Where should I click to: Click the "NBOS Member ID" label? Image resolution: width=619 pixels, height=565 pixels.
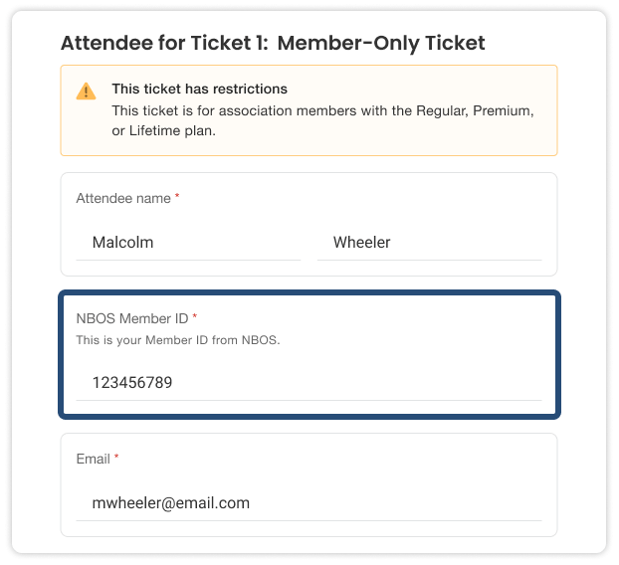click(x=132, y=318)
